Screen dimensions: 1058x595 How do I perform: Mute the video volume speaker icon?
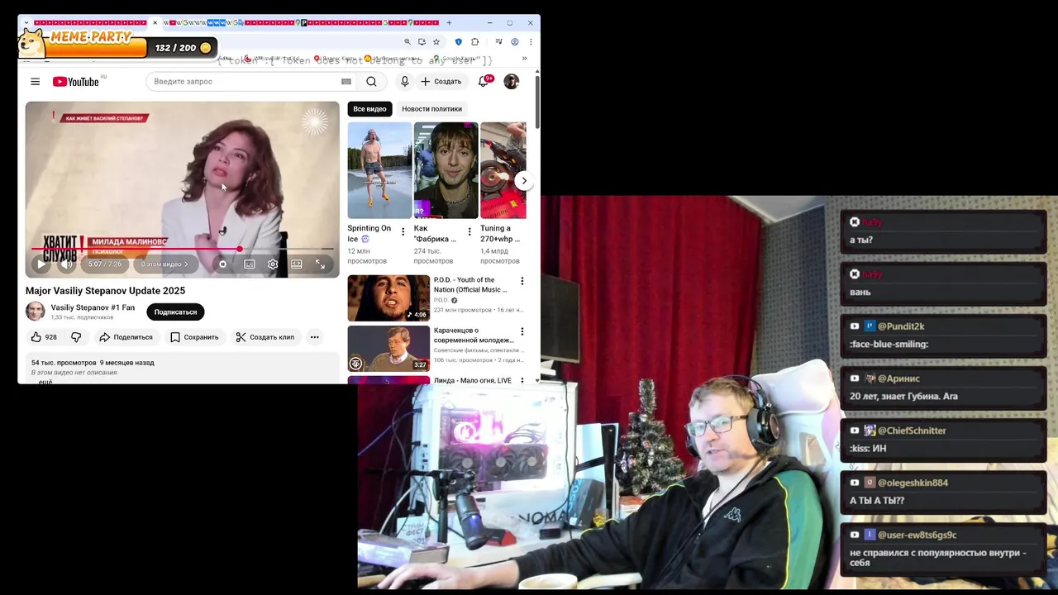coord(66,264)
